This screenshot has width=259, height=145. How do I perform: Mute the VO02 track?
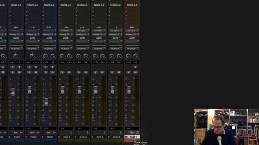point(36,72)
